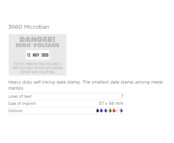Choose the bright blue ink drop

coord(101,111)
